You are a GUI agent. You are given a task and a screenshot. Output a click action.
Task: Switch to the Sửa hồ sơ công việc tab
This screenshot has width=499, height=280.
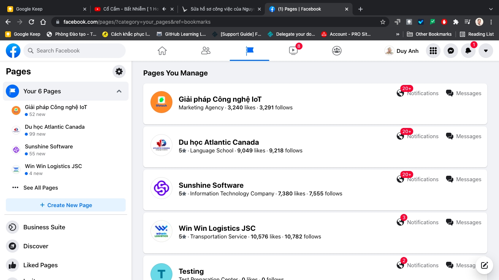(222, 9)
